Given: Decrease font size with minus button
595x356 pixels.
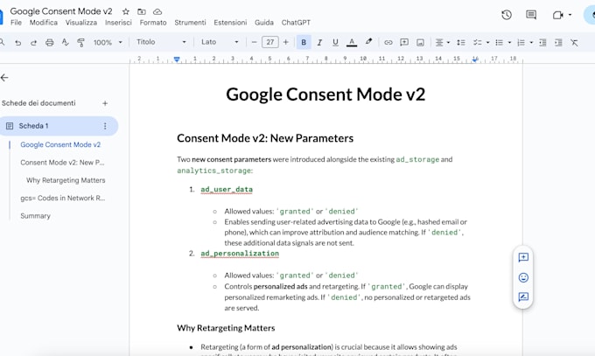Looking at the screenshot, I should [255, 42].
